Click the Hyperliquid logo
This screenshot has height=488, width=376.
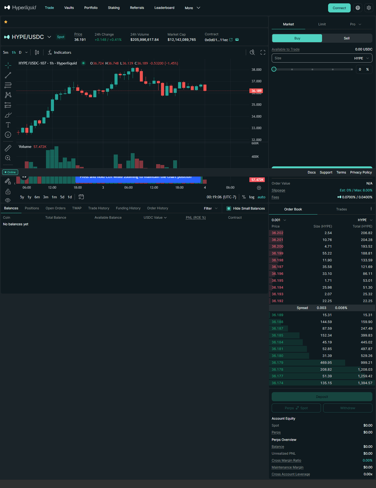click(20, 8)
